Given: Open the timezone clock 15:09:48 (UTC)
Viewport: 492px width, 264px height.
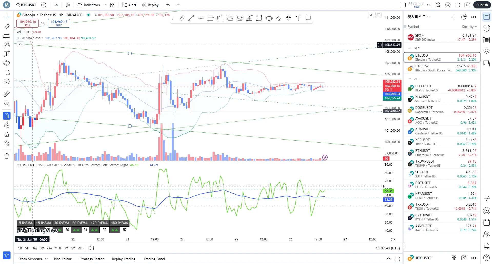Looking at the screenshot, I should point(388,248).
